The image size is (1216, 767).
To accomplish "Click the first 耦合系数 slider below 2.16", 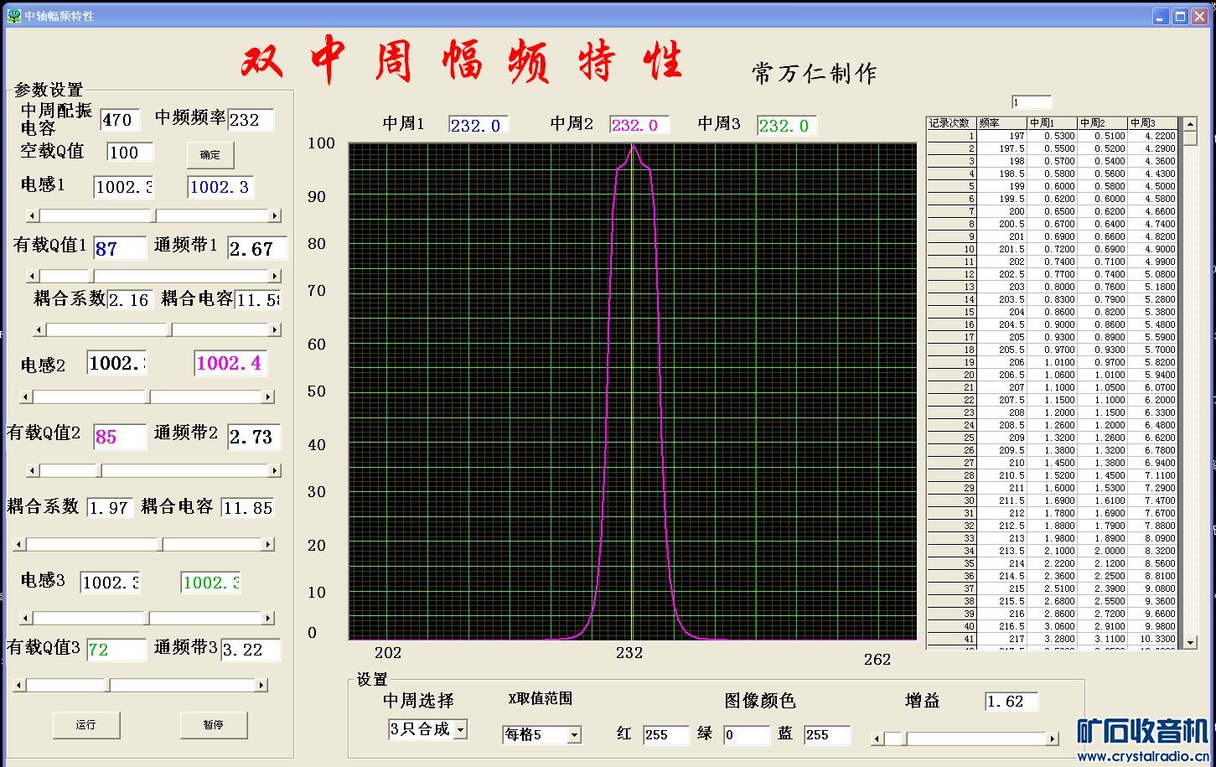I will pyautogui.click(x=157, y=330).
